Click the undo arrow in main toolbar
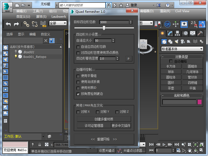This screenshot has height=156, width=208. point(8,24)
